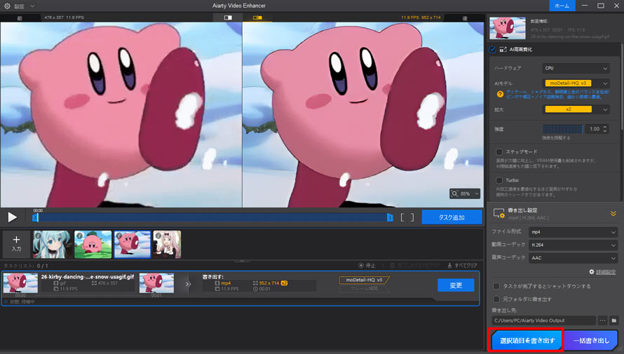The image size is (624, 354).
Task: Click the timeline trim bar
Action: pos(213,217)
